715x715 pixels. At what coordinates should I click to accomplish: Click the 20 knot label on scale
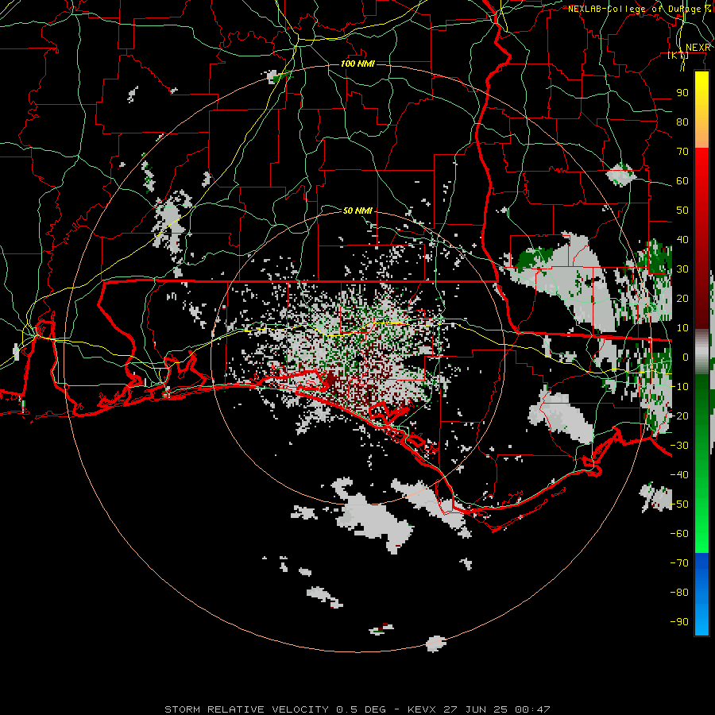click(x=682, y=298)
